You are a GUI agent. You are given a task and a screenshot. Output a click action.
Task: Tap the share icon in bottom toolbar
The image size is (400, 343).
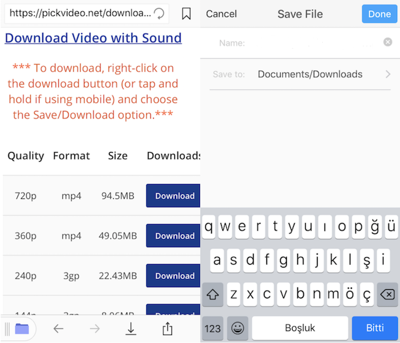pos(167,328)
